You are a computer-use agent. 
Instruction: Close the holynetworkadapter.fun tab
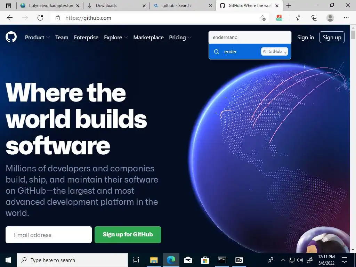pyautogui.click(x=78, y=6)
